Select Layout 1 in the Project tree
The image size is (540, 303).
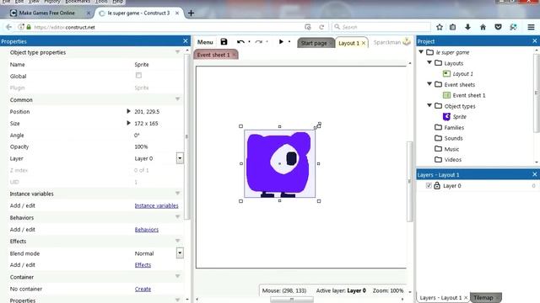point(462,74)
